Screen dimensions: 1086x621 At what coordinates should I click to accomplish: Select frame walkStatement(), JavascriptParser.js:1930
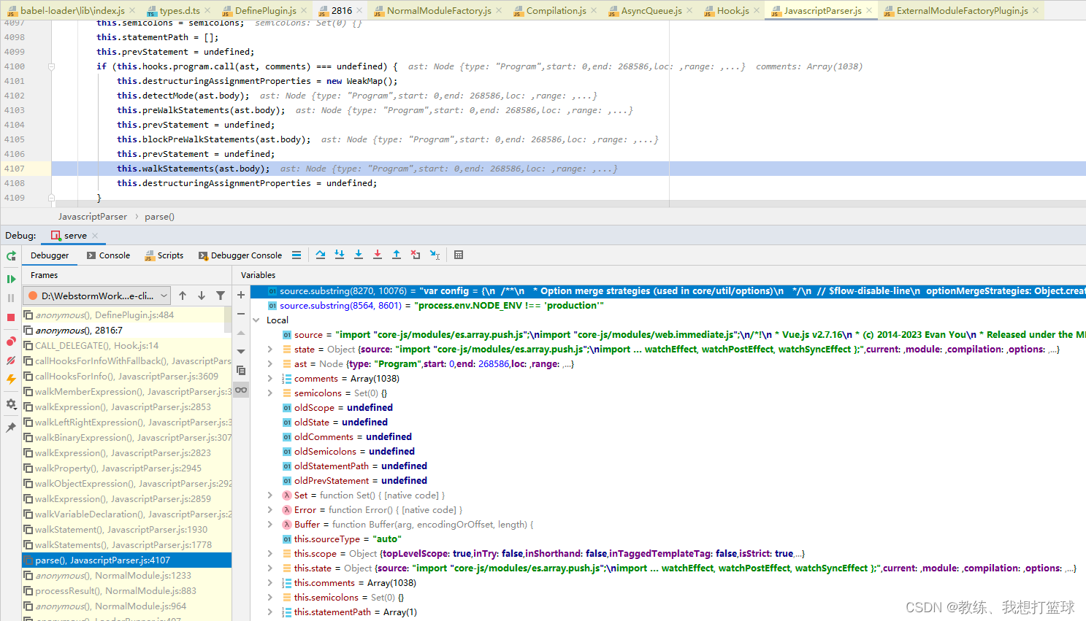point(127,529)
